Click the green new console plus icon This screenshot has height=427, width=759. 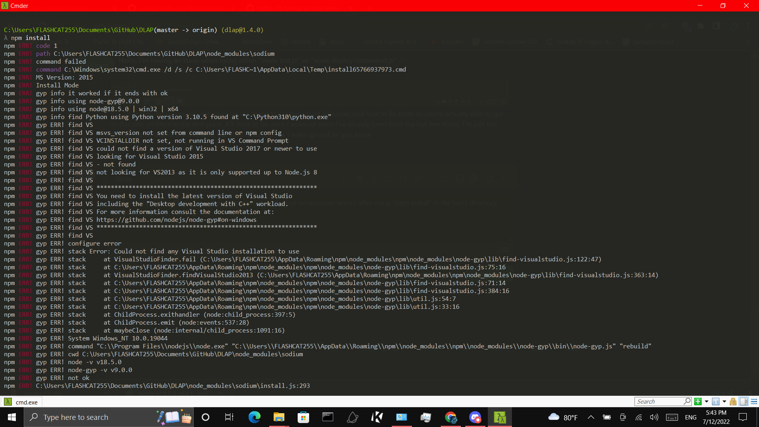coord(698,402)
